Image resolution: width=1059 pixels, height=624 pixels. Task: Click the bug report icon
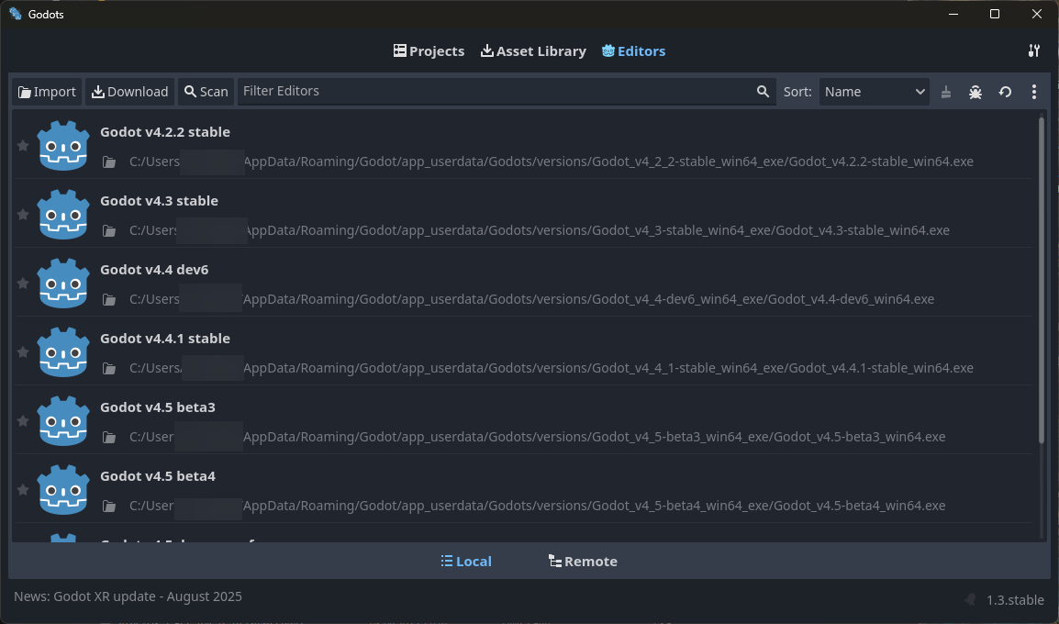pos(975,92)
